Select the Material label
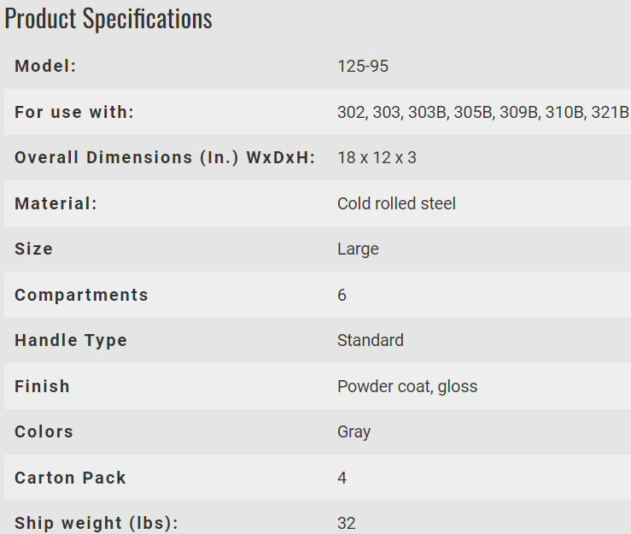Screen dimensions: 631x534 (56, 203)
